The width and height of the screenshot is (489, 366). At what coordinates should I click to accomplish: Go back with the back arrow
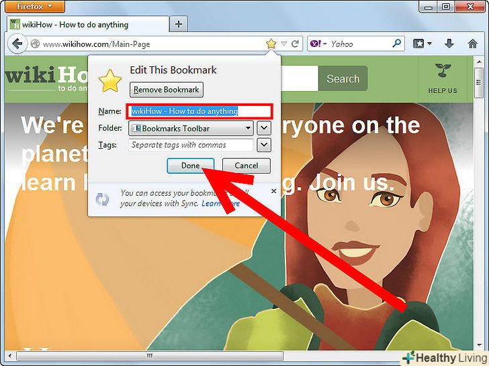tap(17, 44)
